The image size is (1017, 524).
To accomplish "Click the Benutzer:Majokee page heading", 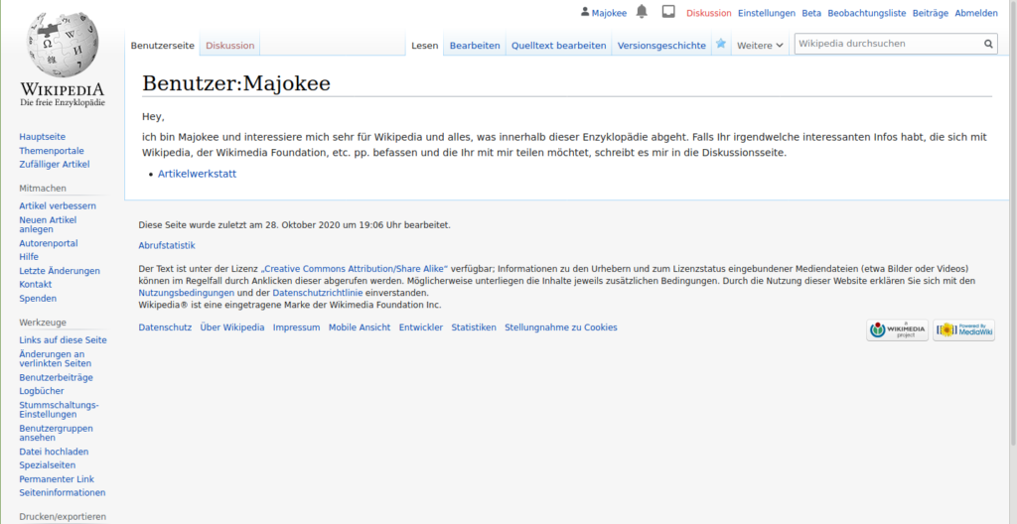I will pyautogui.click(x=236, y=83).
